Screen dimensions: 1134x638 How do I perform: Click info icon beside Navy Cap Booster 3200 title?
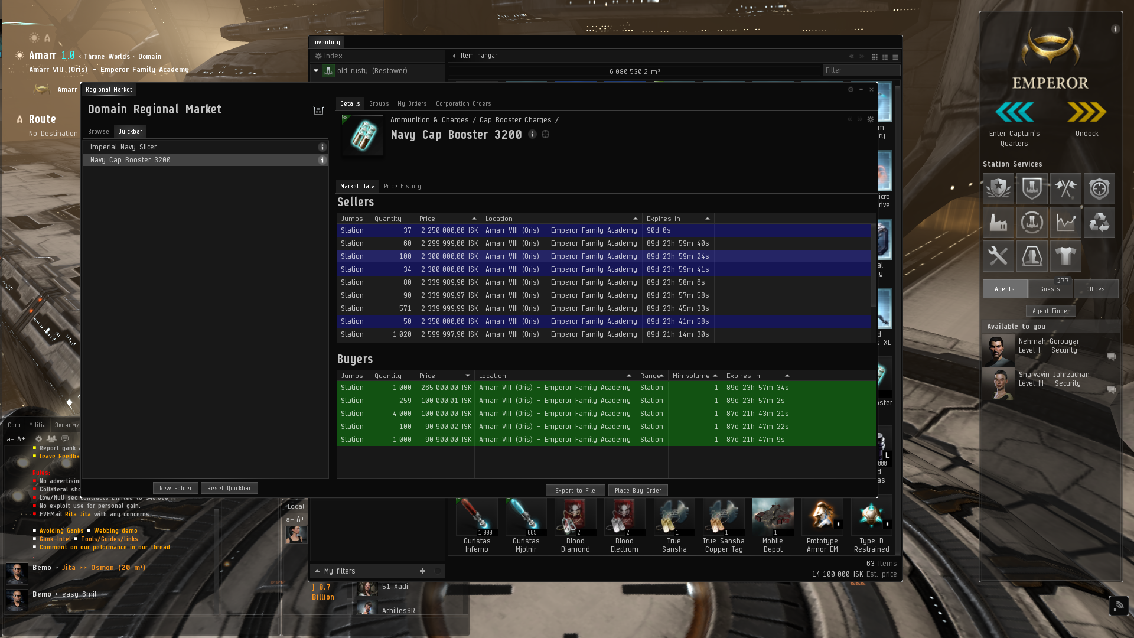532,134
